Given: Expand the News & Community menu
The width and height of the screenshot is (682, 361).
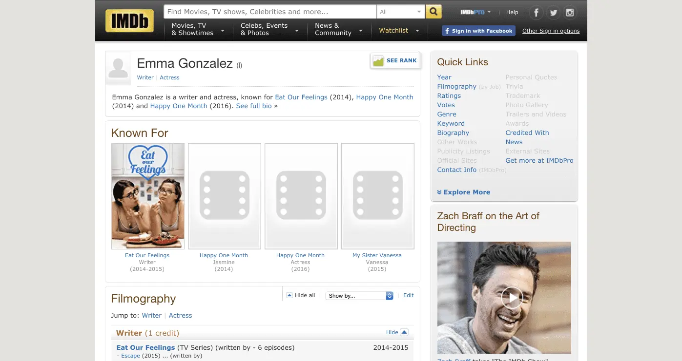Looking at the screenshot, I should tap(338, 29).
